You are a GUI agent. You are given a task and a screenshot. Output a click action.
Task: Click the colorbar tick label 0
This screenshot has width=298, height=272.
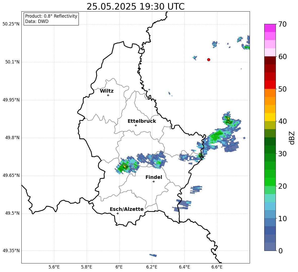pyautogui.click(x=281, y=251)
